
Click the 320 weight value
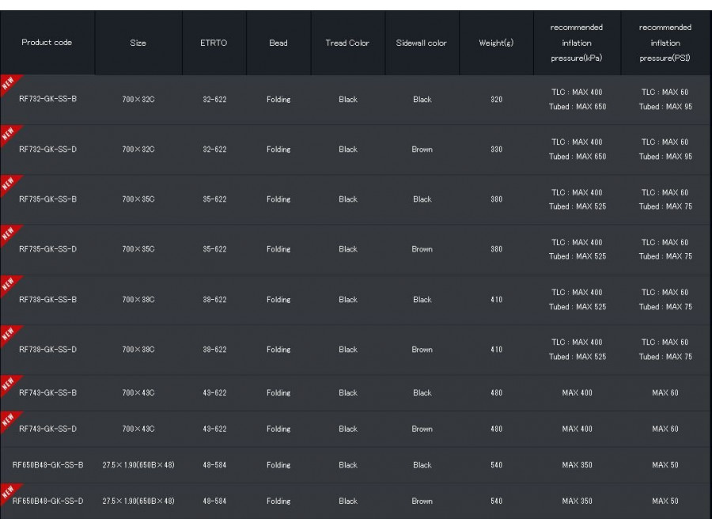(x=497, y=100)
